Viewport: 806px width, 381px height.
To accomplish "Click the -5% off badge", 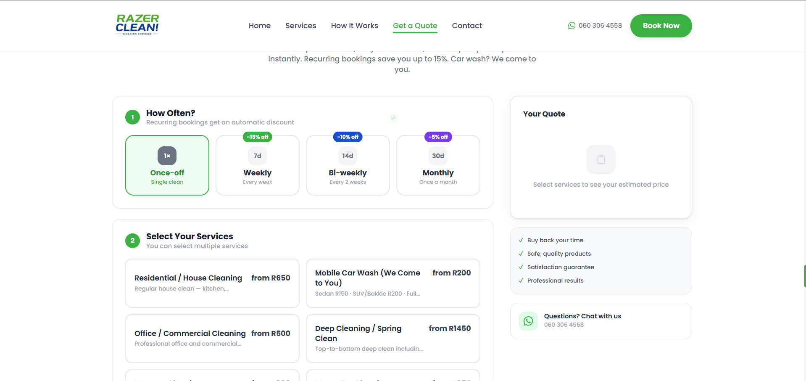I will pyautogui.click(x=438, y=137).
